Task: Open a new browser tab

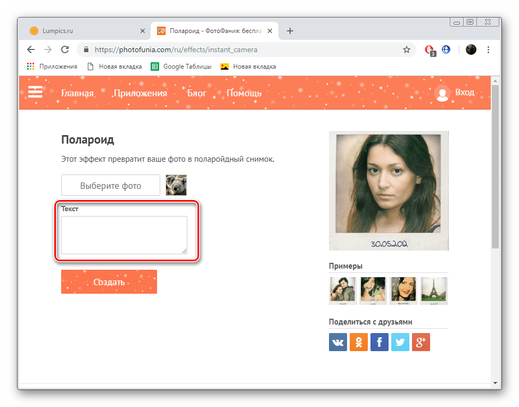Action: pos(290,31)
